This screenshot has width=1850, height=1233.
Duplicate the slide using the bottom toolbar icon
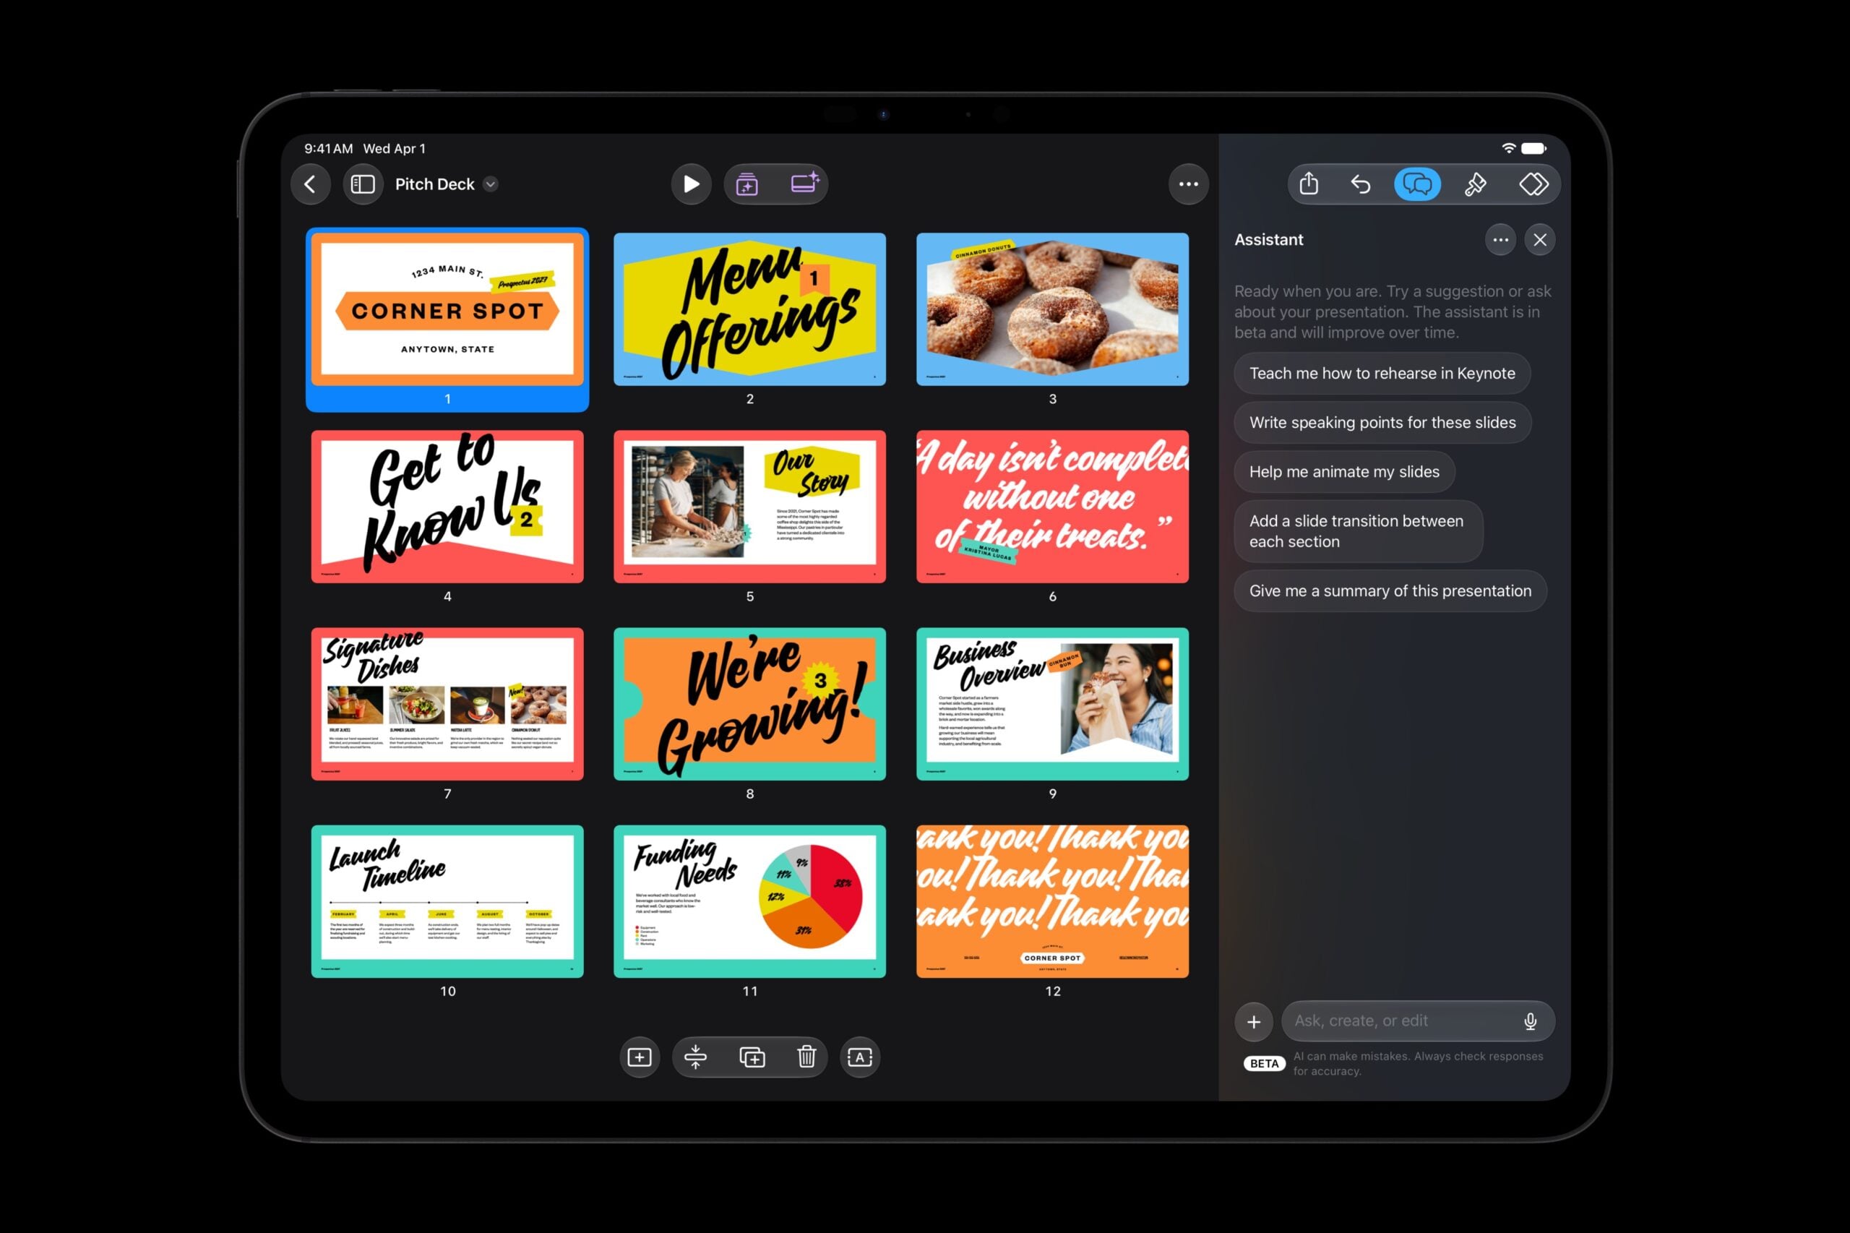tap(752, 1057)
